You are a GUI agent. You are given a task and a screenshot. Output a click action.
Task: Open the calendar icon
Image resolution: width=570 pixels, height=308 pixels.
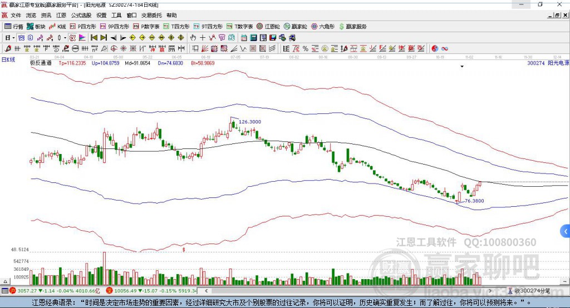[244, 38]
